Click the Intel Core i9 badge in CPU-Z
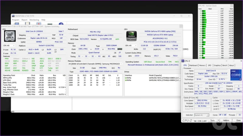The width and height of the screenshot is (243, 136). coord(236,75)
